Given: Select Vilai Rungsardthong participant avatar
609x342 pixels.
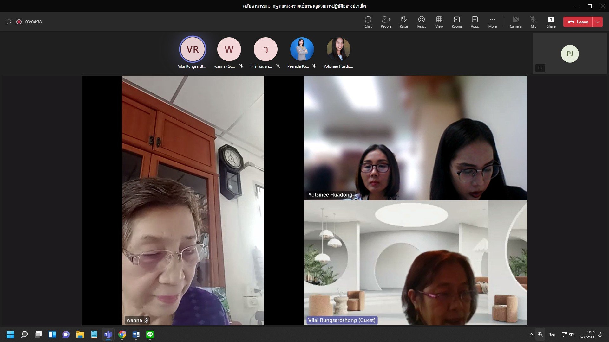Looking at the screenshot, I should click(x=193, y=49).
